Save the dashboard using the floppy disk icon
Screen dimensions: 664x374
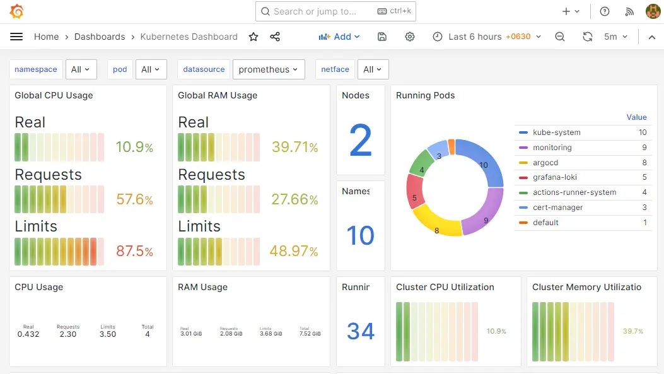(x=382, y=37)
